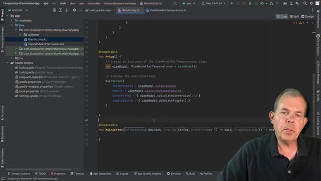Open the Build tool window
Viewport: 321px width, 181px height.
[x=191, y=173]
